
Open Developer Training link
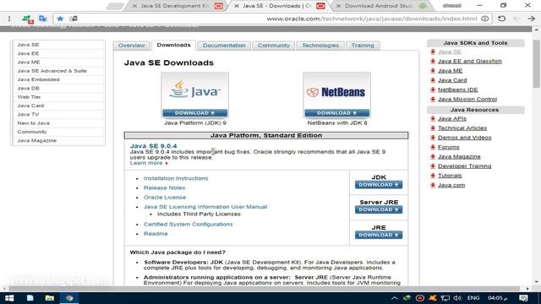[464, 166]
